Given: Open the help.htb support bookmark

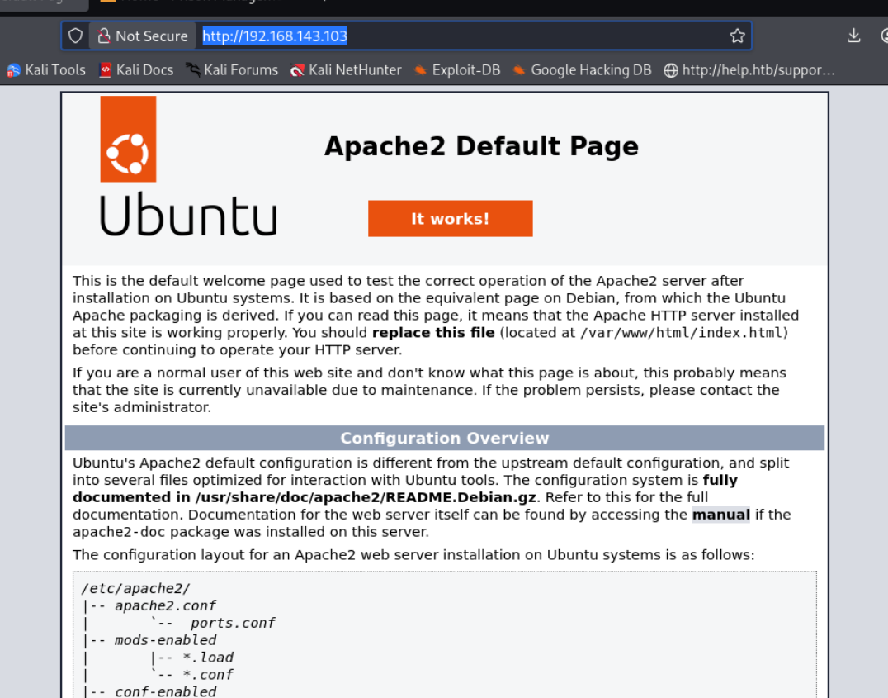Looking at the screenshot, I should coord(750,70).
